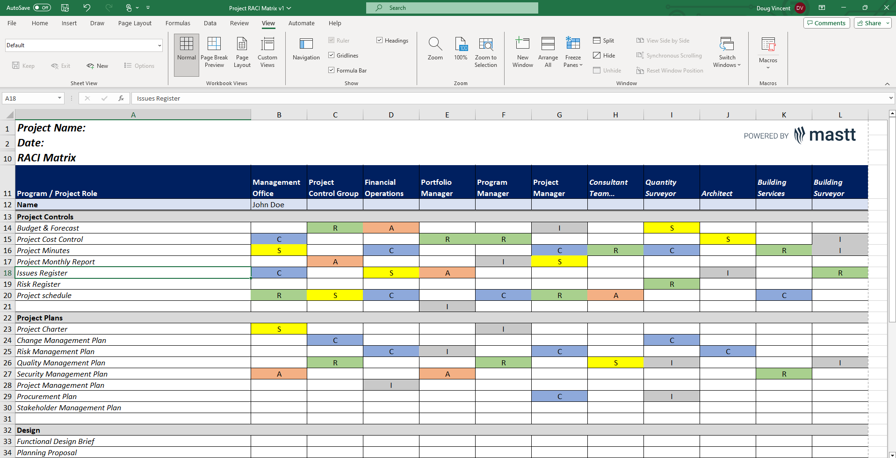Uncheck the Headings checkbox

coord(379,40)
